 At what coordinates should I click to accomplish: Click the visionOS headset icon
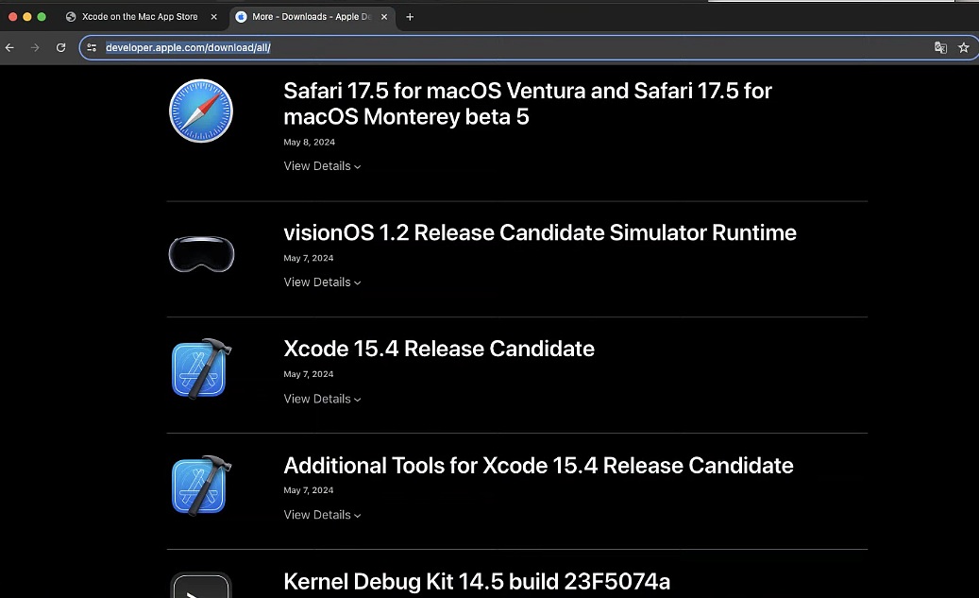click(201, 254)
